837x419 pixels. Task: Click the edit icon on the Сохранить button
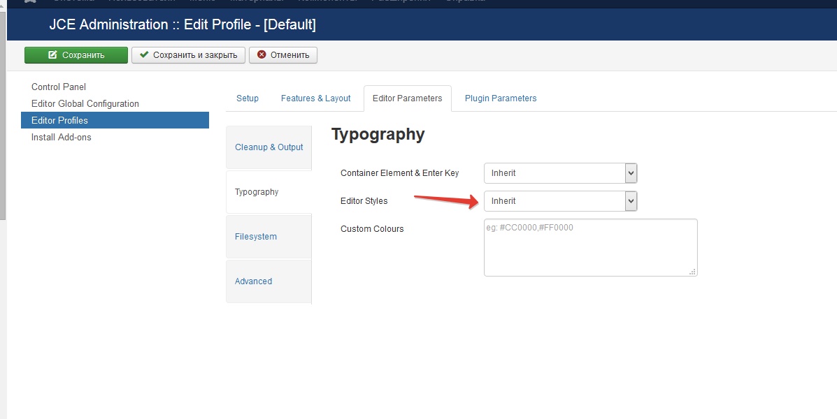tap(52, 55)
